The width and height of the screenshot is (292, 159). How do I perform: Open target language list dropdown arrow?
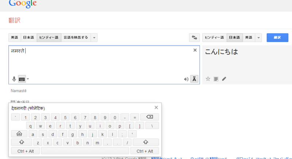coord(258,37)
